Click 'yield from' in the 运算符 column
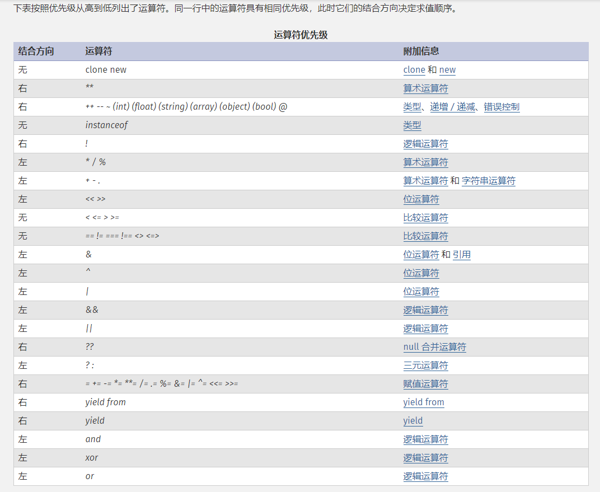This screenshot has width=600, height=492. click(x=105, y=402)
